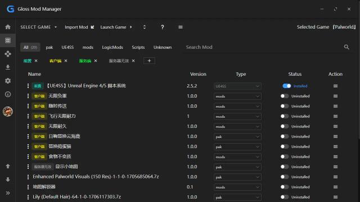Disable the installed UE4SS mod toggle
The image size is (360, 202).
(286, 86)
